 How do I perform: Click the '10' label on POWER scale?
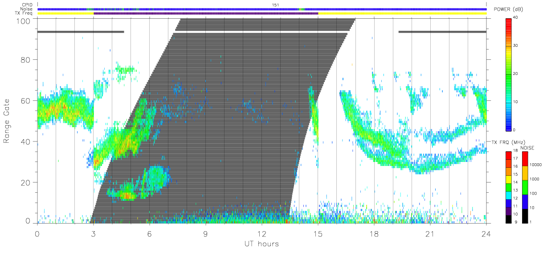point(516,102)
